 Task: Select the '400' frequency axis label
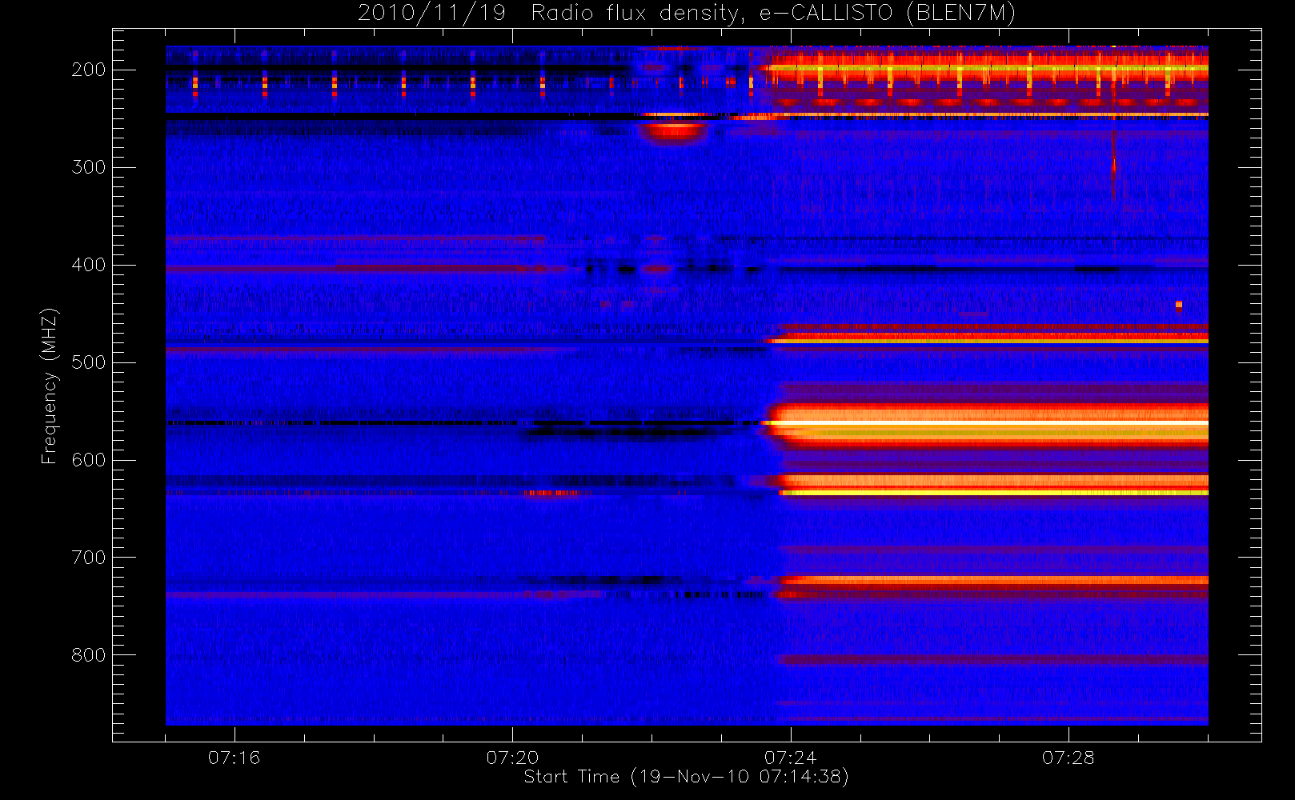[x=88, y=265]
